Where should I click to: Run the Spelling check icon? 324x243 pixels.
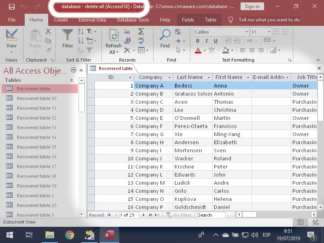point(141,40)
